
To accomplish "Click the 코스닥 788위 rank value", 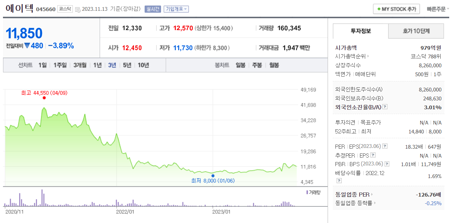I will click(x=426, y=56).
